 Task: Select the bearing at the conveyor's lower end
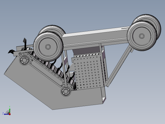coord(66,92)
